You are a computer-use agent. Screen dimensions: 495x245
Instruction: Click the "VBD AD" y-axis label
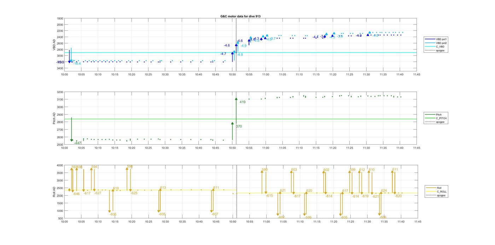tap(54, 44)
